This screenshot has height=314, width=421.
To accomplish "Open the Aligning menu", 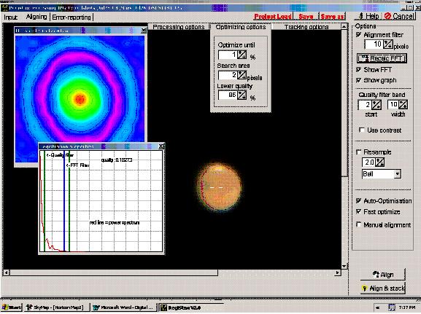I will click(x=36, y=17).
